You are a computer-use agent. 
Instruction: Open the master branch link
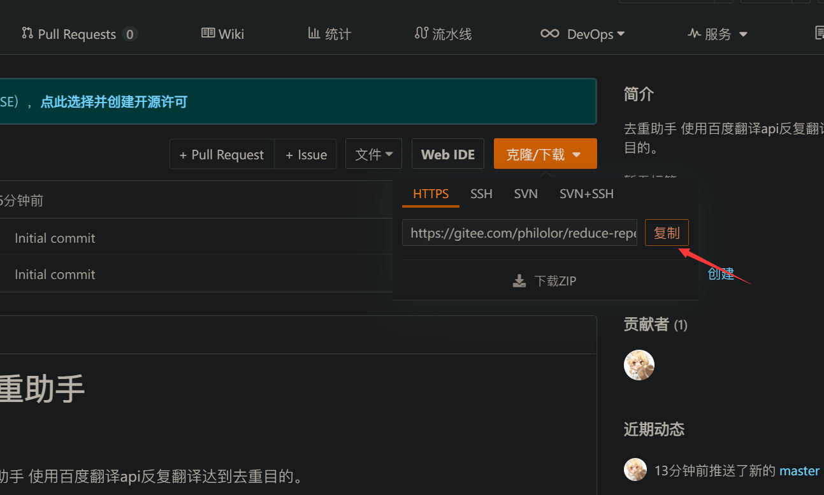[x=799, y=471]
